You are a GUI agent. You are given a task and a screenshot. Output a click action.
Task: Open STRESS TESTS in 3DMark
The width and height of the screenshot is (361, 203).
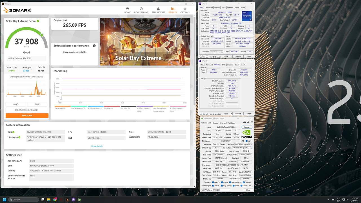point(158,10)
